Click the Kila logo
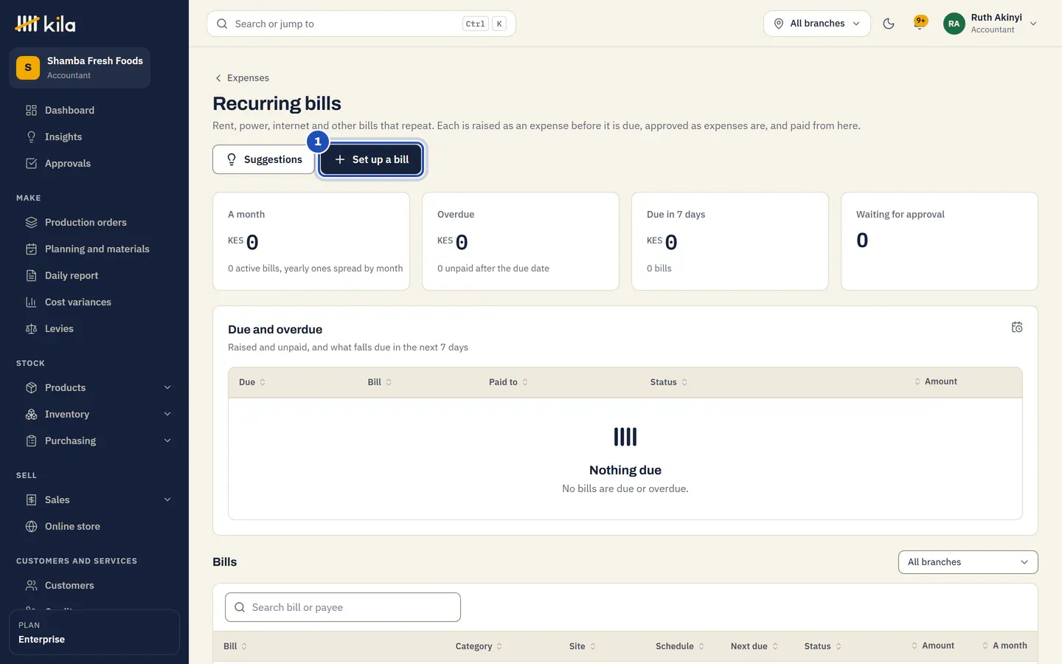 [x=45, y=24]
